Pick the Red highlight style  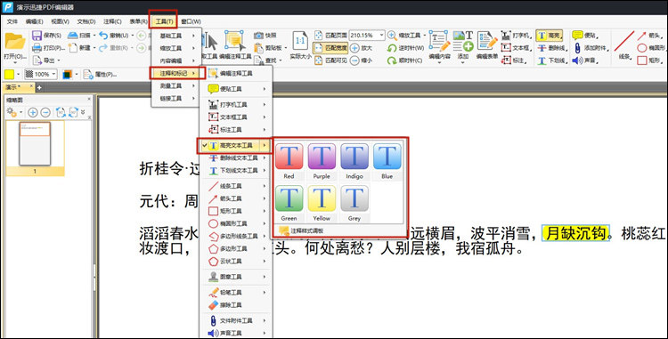[x=289, y=161]
